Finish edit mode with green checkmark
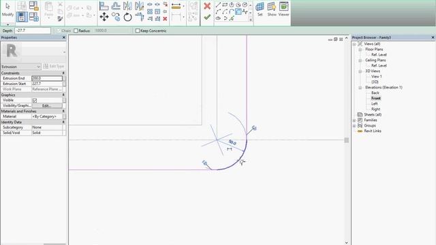Image resolution: width=436 pixels, height=245 pixels. (207, 17)
